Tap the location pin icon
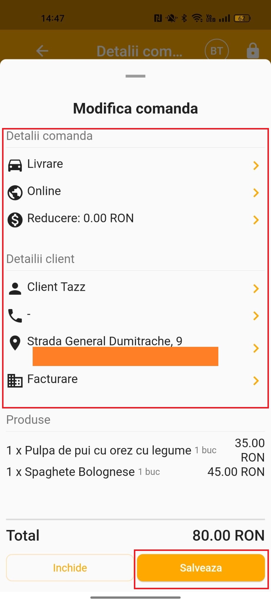Image resolution: width=271 pixels, height=604 pixels. tap(15, 343)
